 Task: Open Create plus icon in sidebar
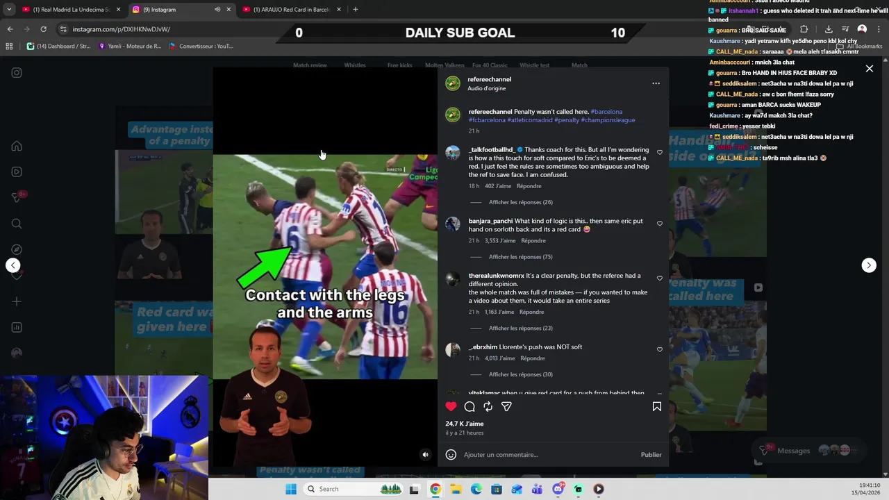17,301
